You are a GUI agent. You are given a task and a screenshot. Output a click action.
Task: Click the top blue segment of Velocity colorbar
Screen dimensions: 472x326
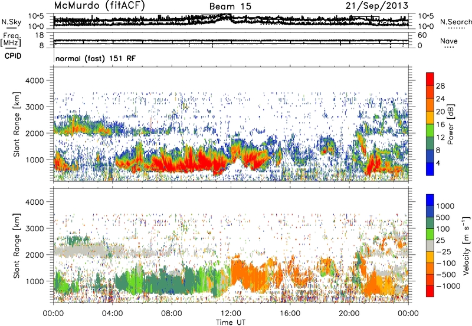pos(430,200)
